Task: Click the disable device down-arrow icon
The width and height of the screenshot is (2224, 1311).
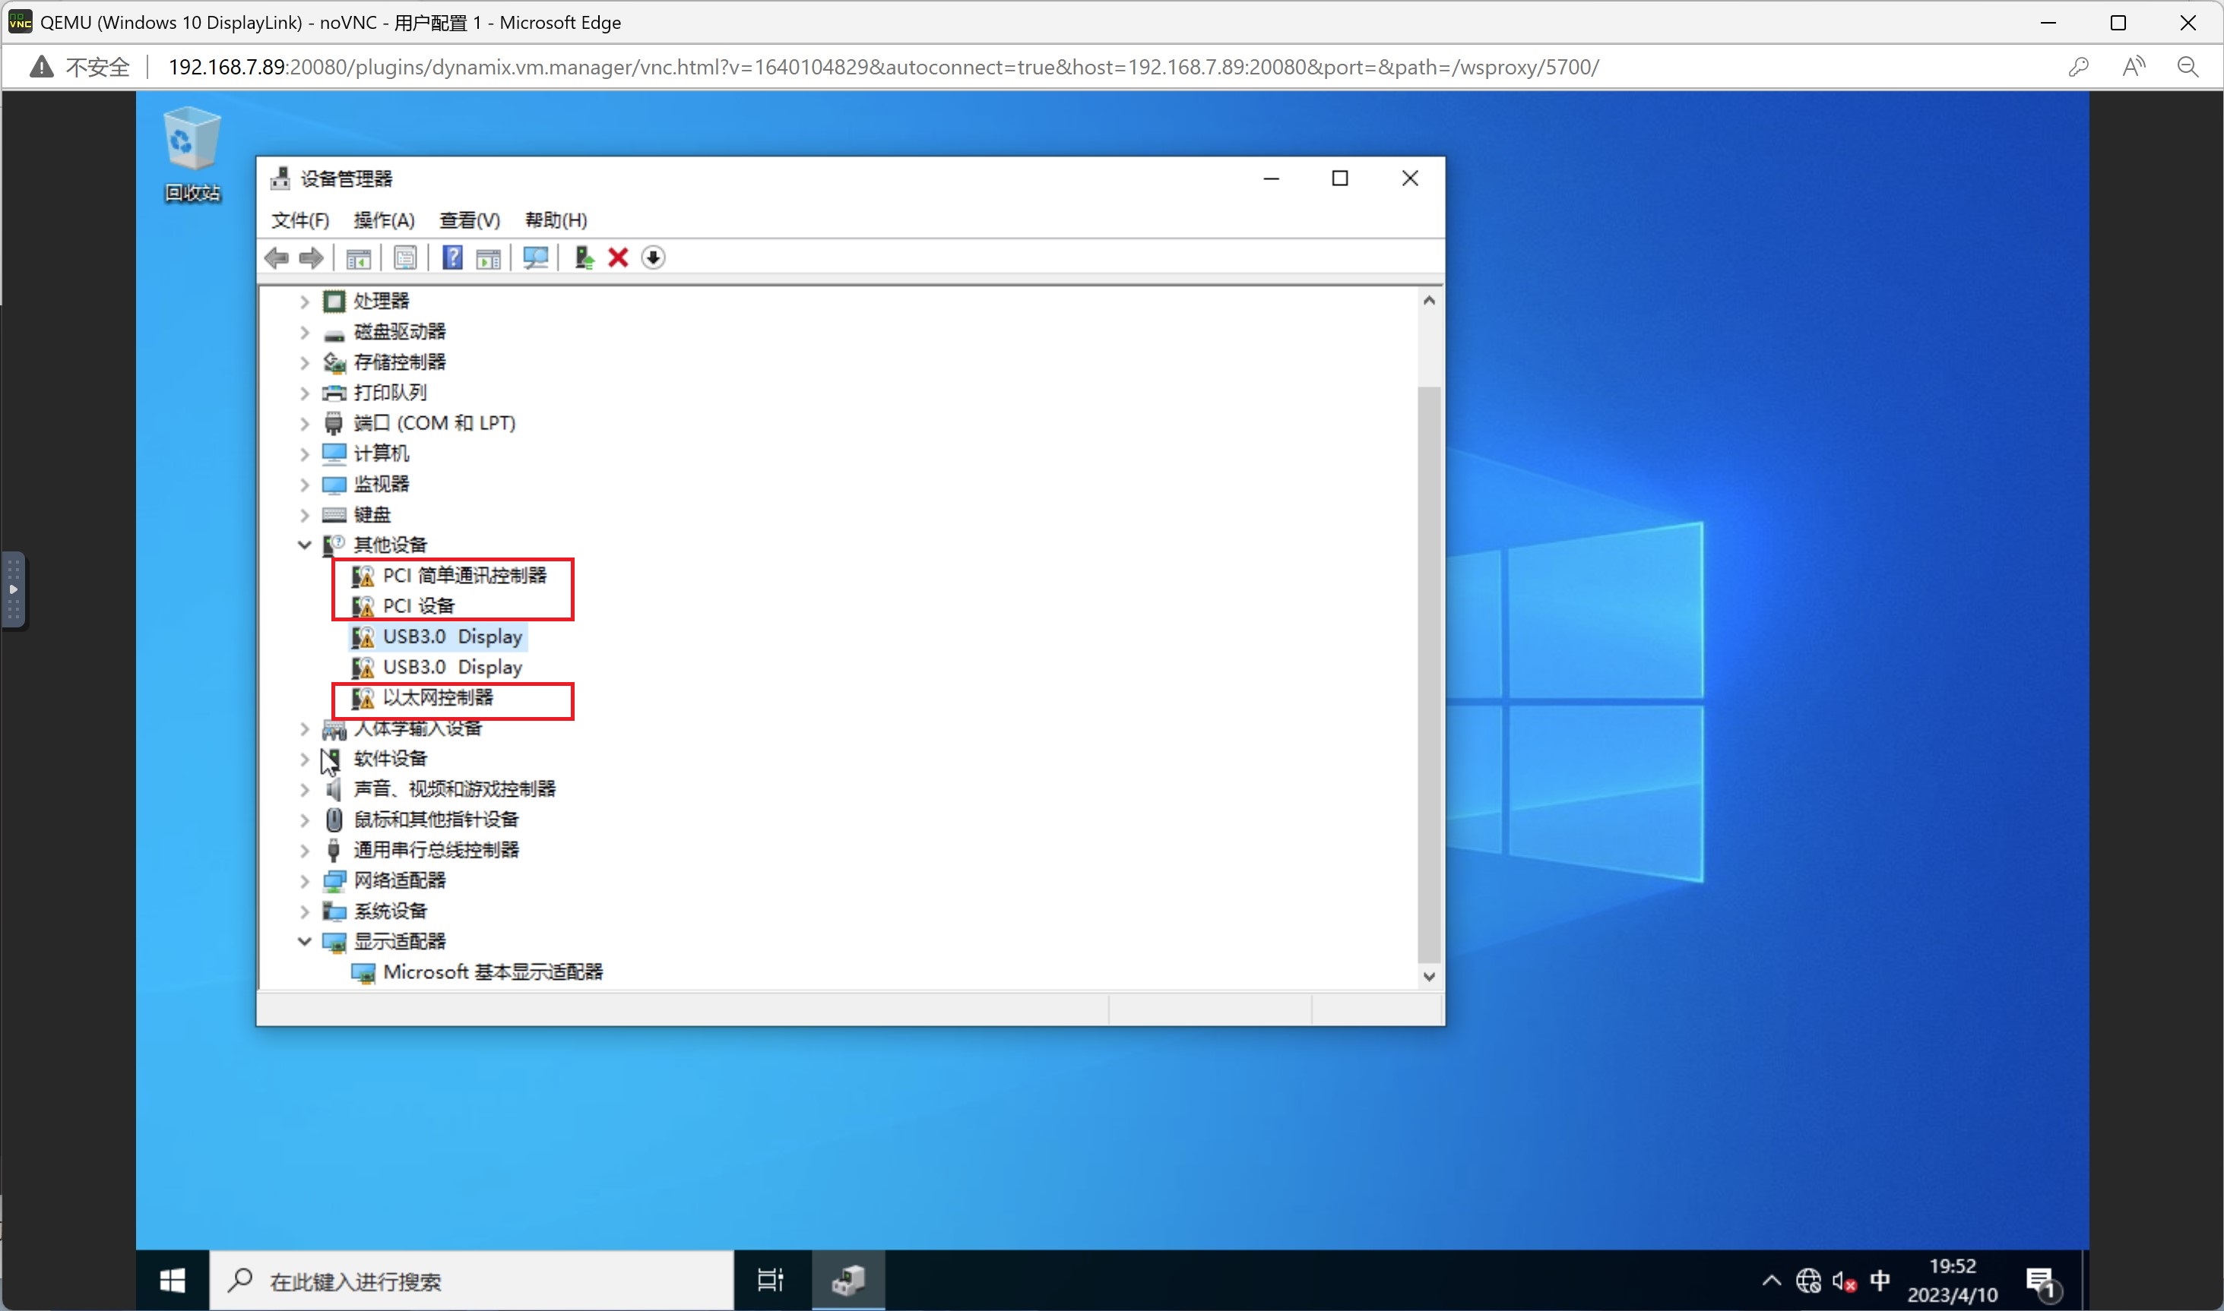Action: [x=653, y=258]
